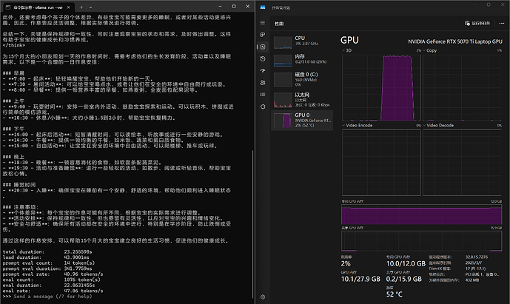Image resolution: width=510 pixels, height=304 pixels.
Task: Open the Task Manager hamburger navigation menu
Action: point(263,23)
